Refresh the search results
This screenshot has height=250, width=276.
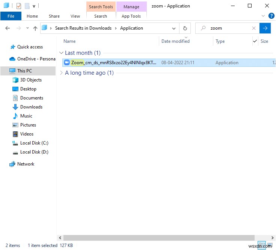[185, 28]
